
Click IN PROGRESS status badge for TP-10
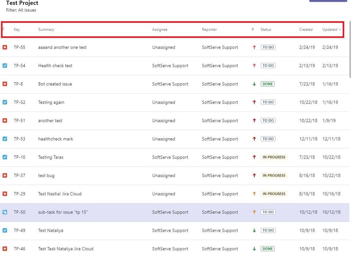coord(274,157)
